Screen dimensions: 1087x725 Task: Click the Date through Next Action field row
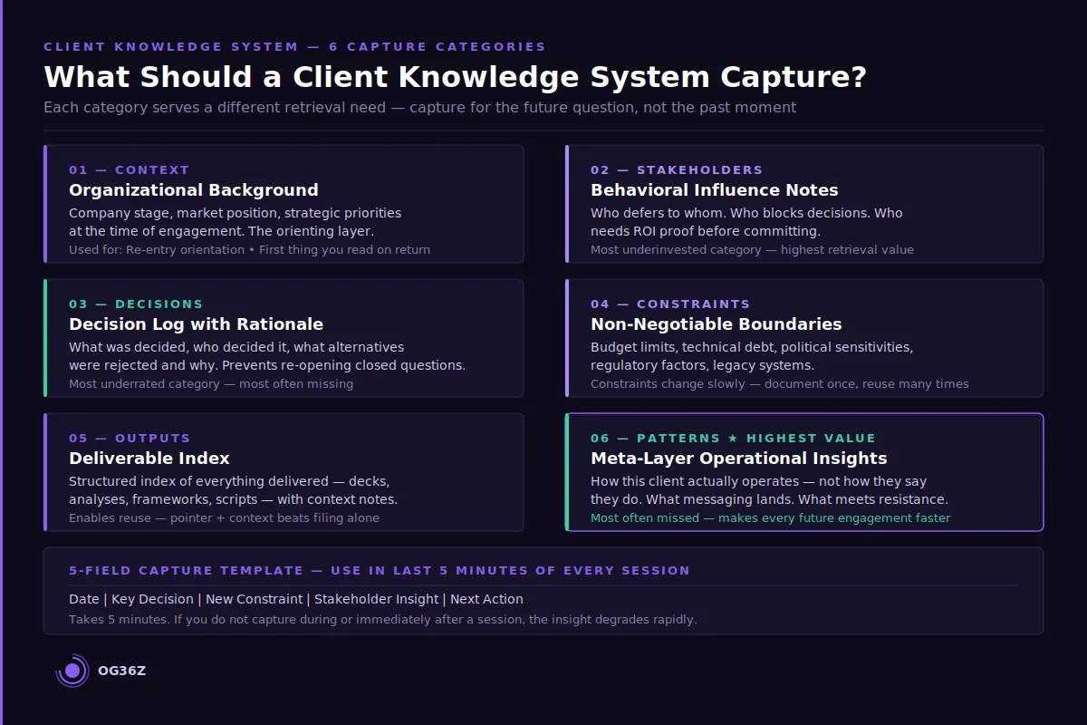296,598
